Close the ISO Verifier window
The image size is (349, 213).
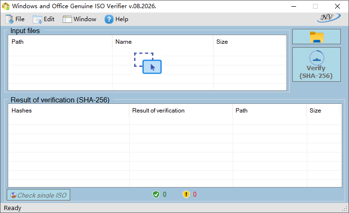point(337,6)
